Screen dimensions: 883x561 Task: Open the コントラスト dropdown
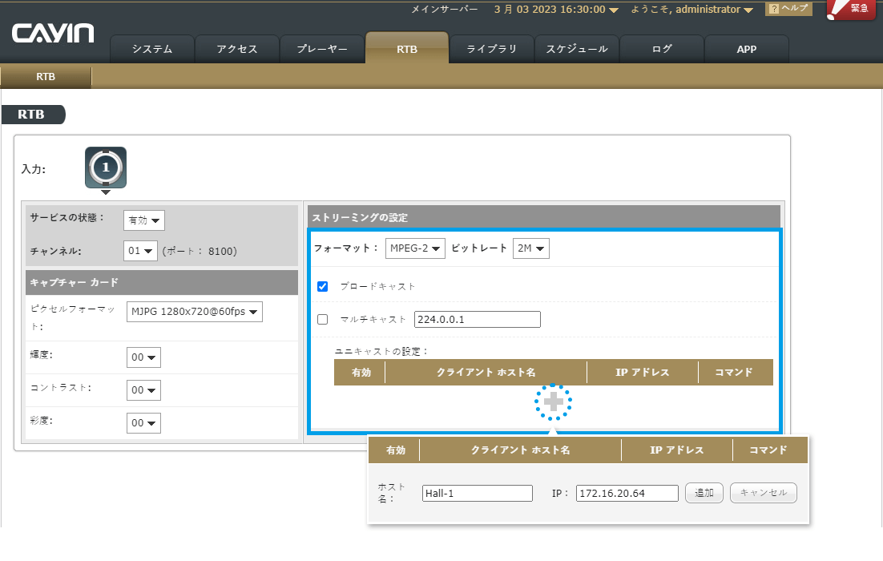143,389
